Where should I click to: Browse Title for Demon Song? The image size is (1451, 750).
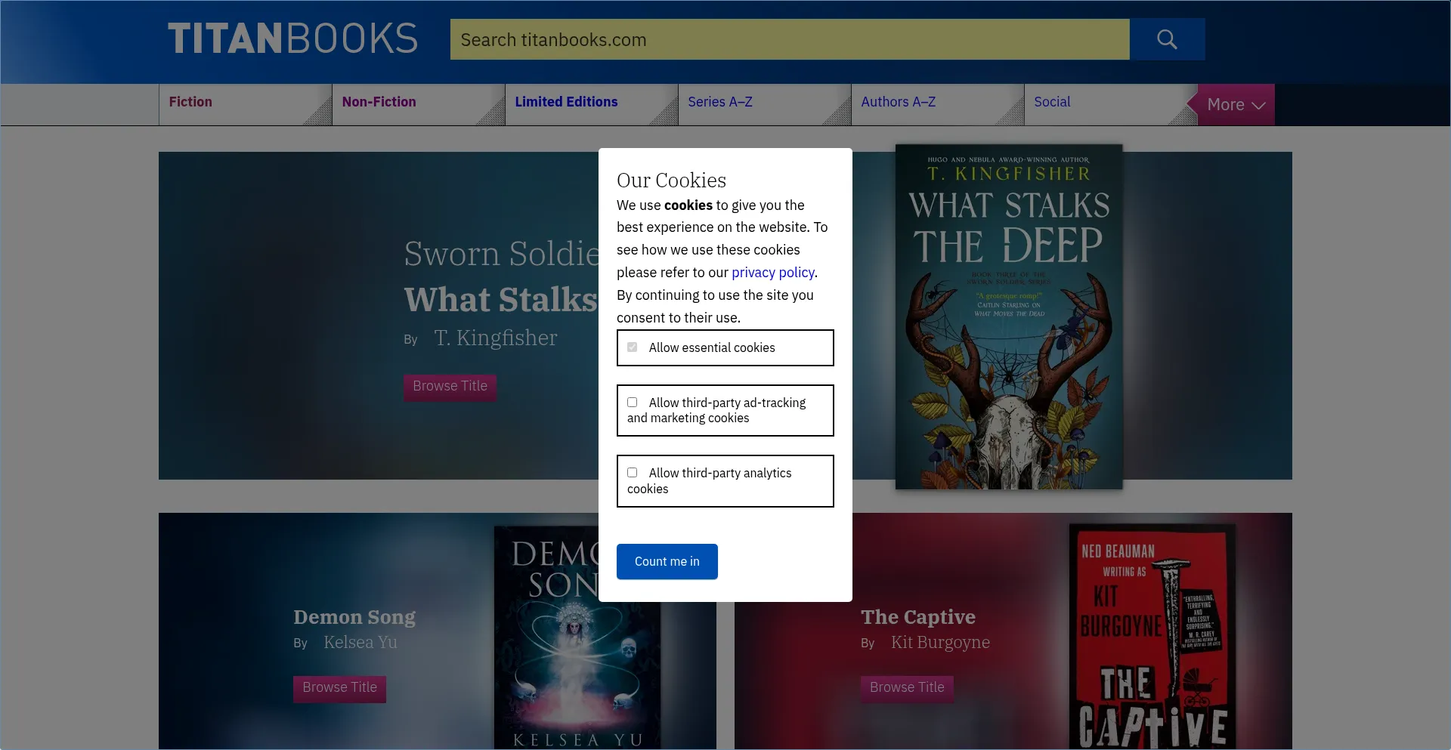[x=339, y=688]
